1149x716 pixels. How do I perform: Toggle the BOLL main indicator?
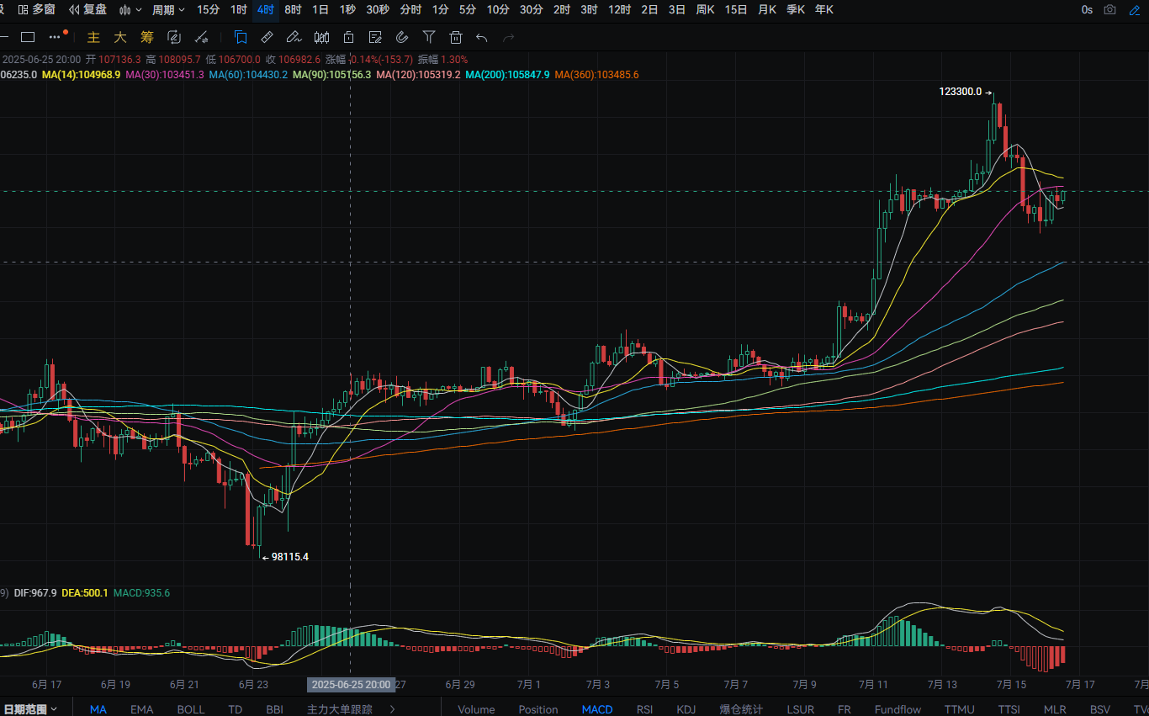pyautogui.click(x=191, y=709)
